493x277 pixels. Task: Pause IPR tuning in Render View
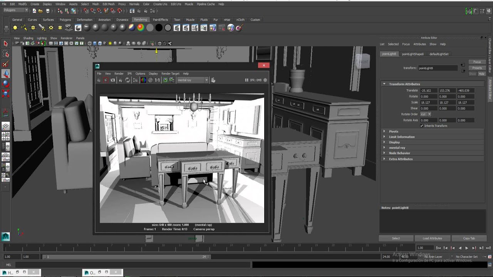point(246,80)
